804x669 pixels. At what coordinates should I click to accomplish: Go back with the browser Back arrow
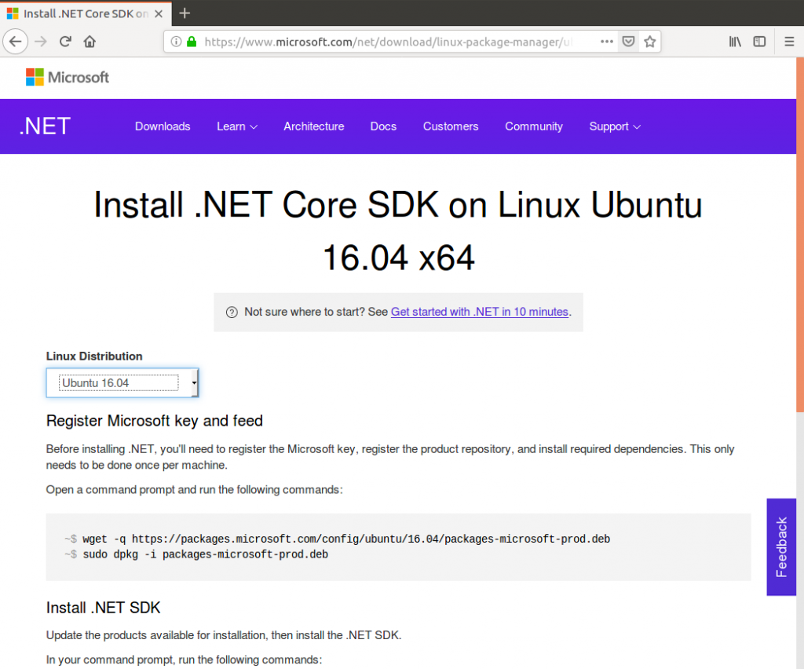coord(16,42)
